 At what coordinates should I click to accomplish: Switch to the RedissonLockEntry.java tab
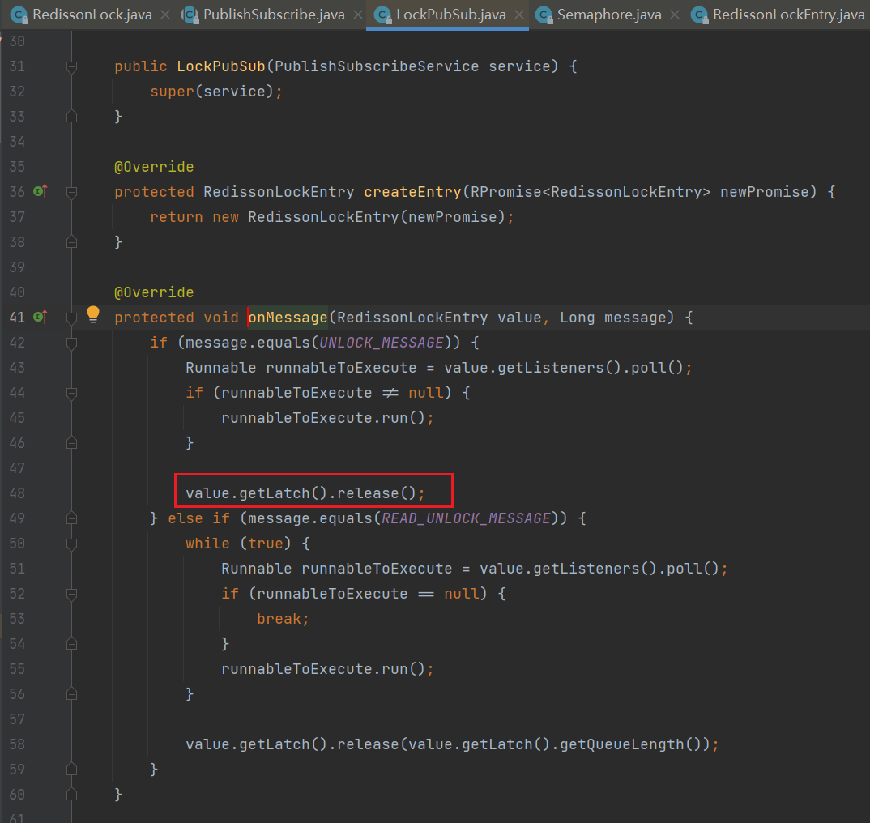[787, 15]
